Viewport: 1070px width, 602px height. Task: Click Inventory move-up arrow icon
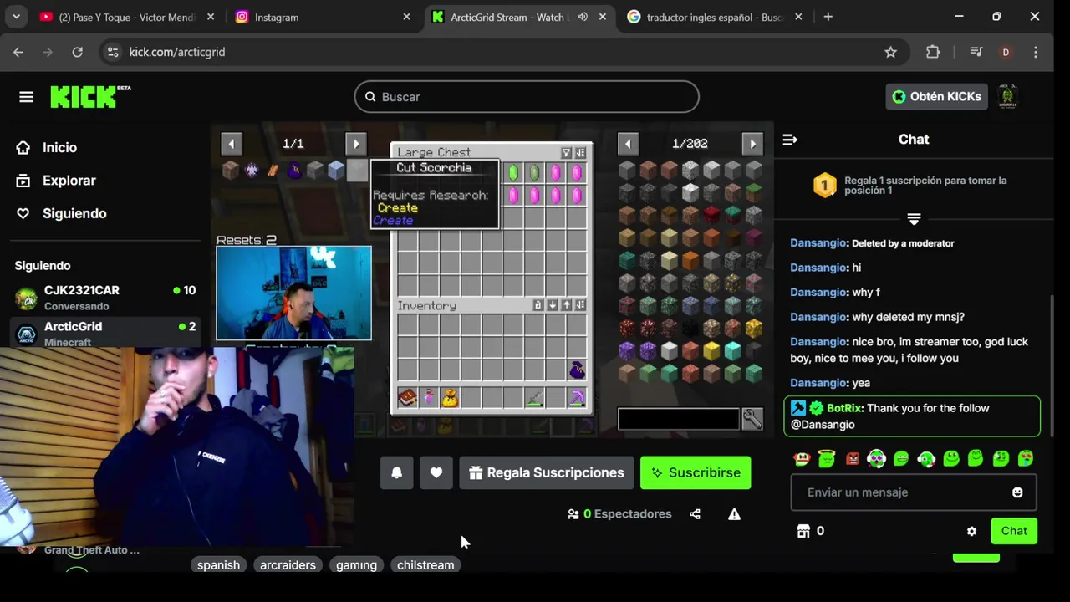pos(567,305)
